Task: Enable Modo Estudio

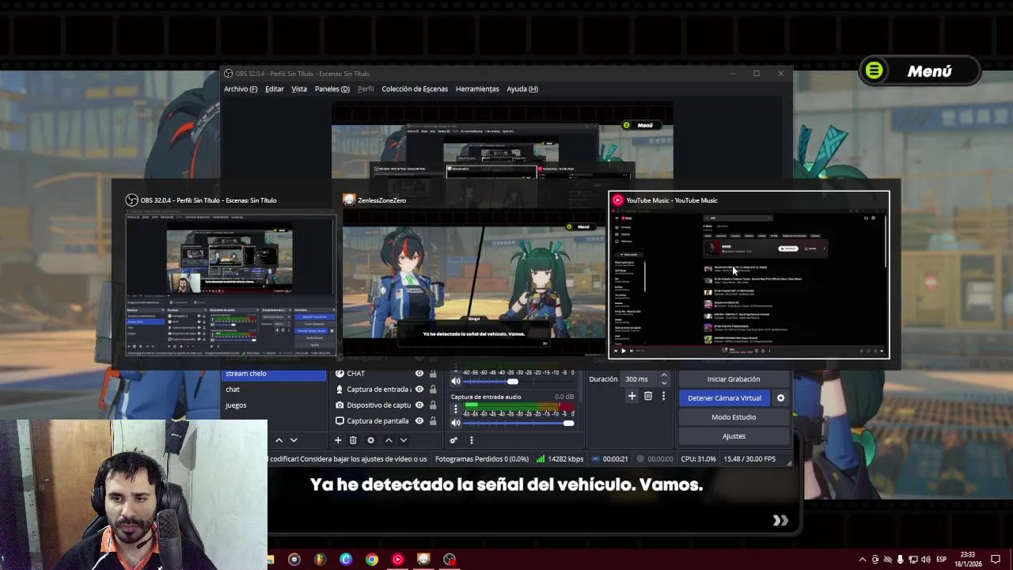Action: [734, 417]
